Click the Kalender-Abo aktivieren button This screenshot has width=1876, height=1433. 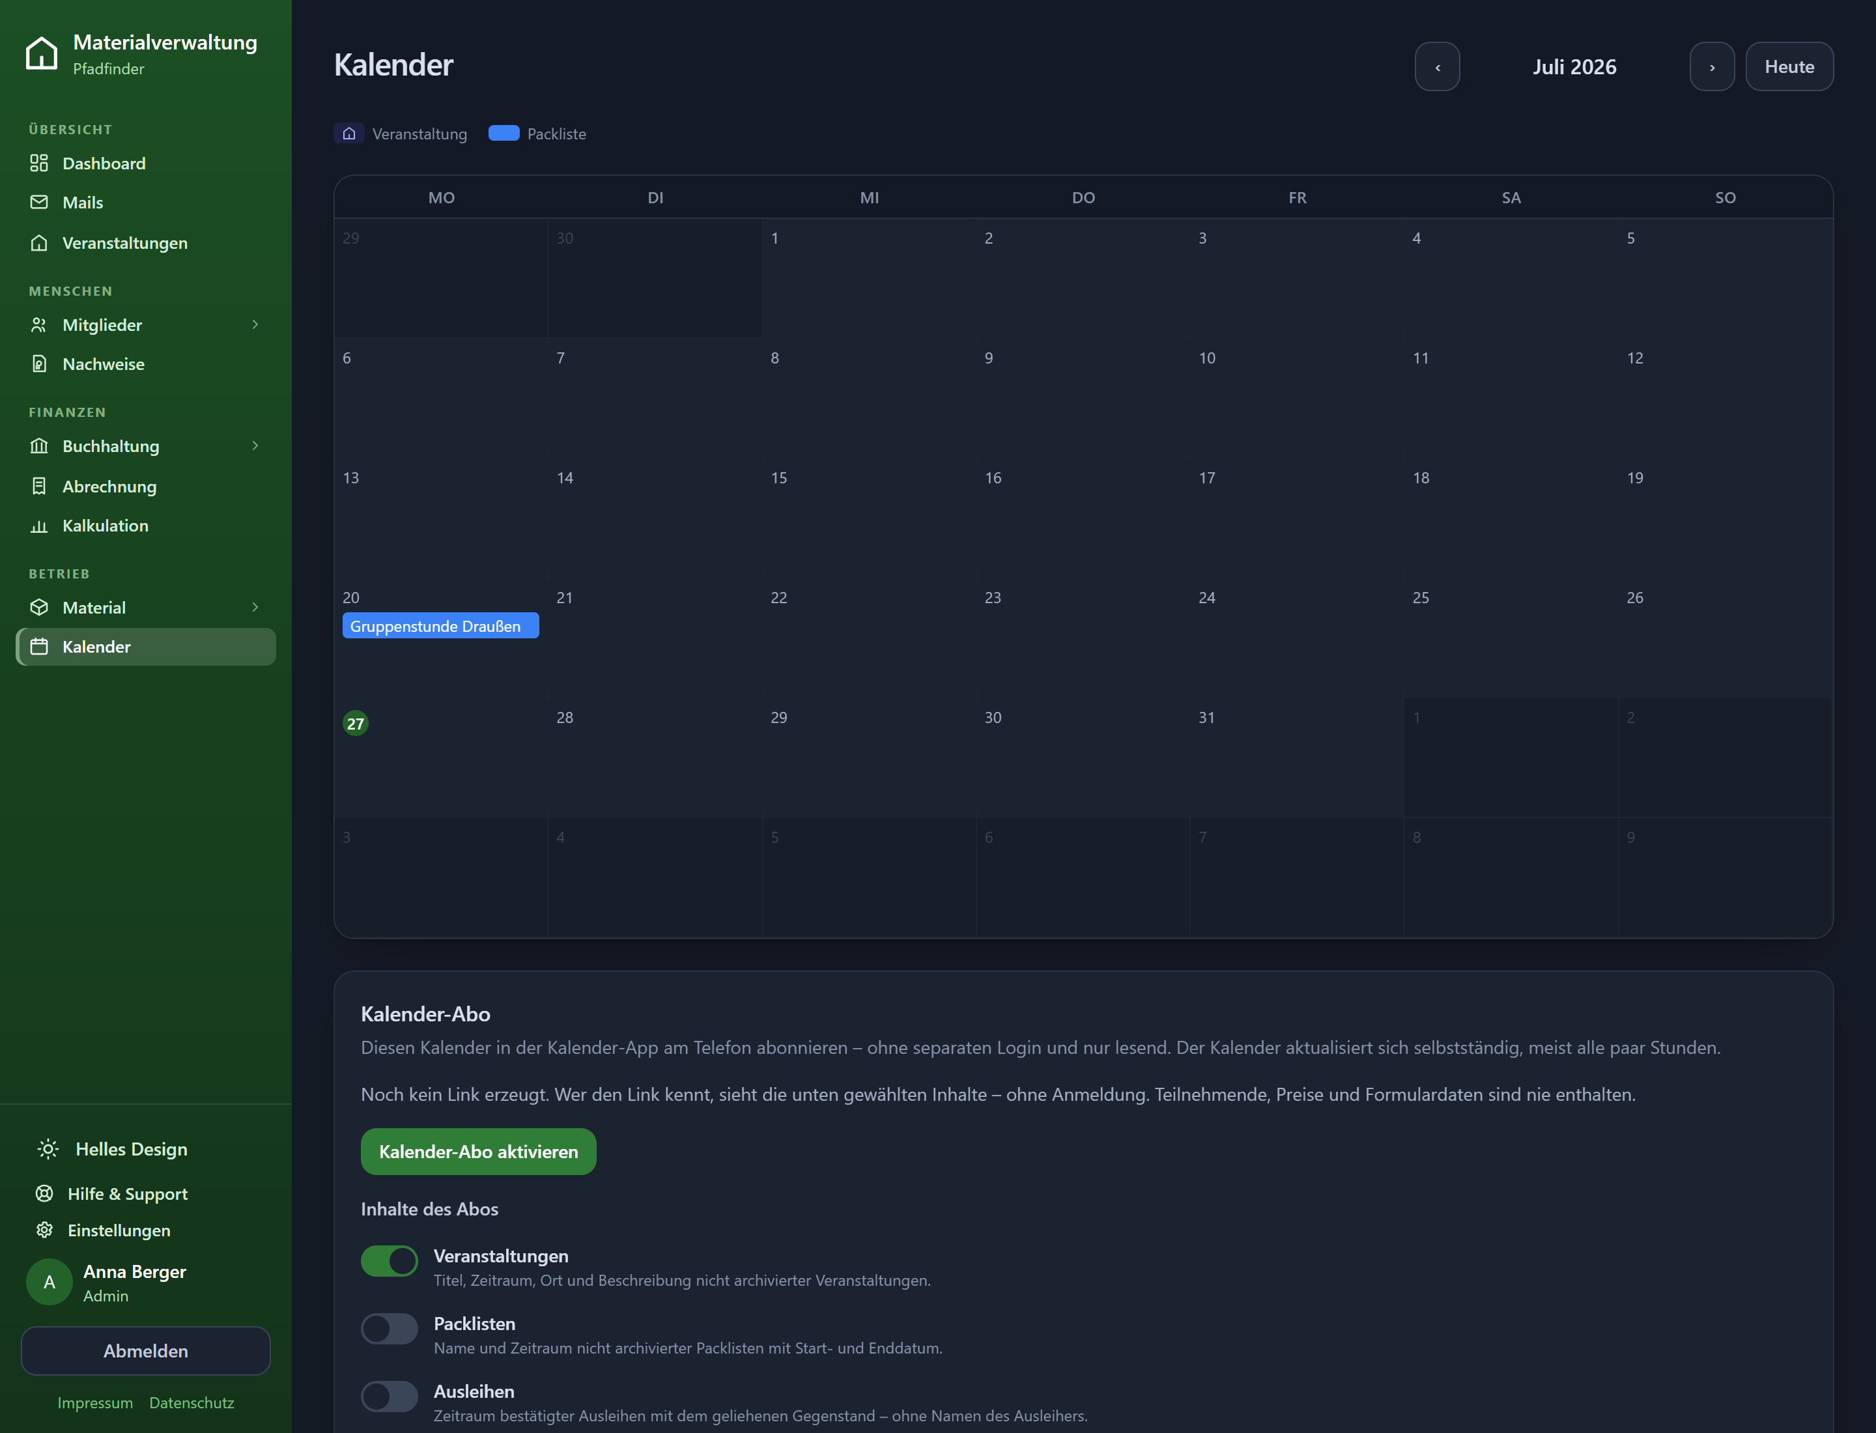click(477, 1152)
